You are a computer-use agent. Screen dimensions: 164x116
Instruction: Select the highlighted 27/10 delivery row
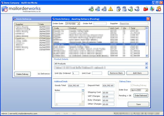click(x=33, y=38)
